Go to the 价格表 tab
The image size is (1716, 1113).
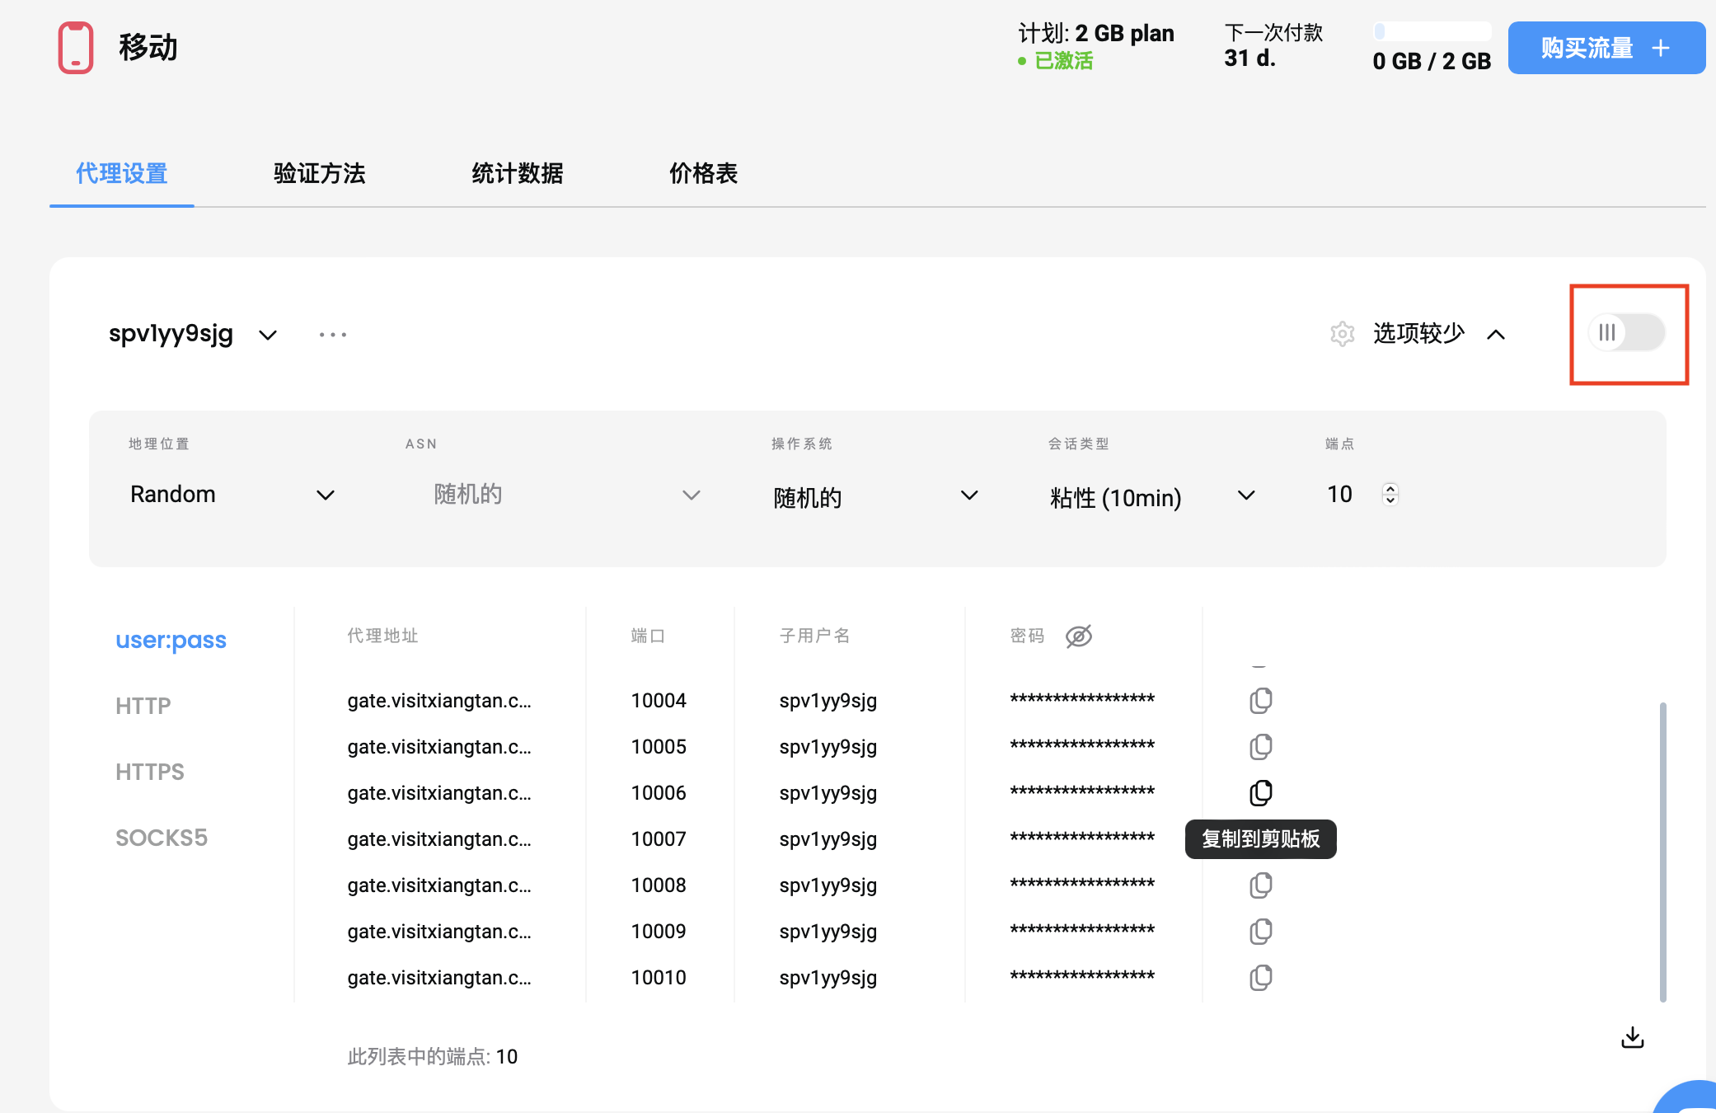(x=704, y=174)
